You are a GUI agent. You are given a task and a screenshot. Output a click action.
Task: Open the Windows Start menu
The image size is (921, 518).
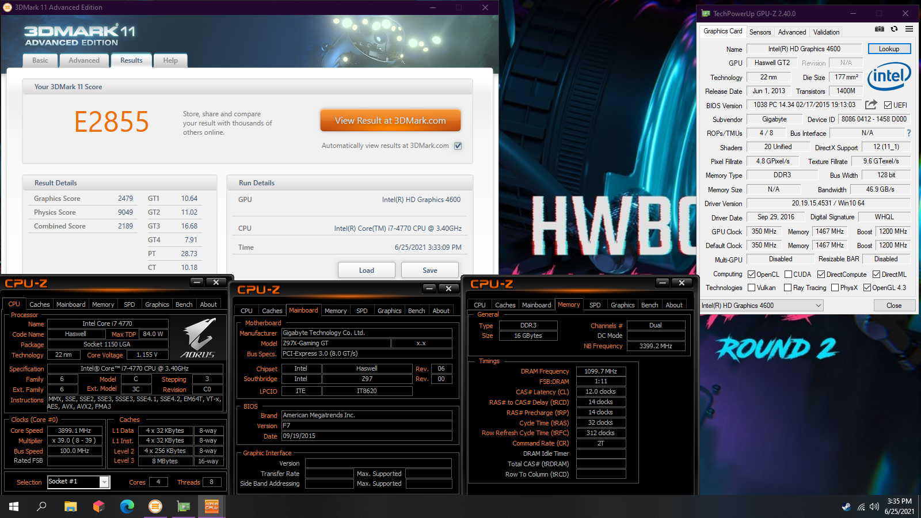click(14, 506)
